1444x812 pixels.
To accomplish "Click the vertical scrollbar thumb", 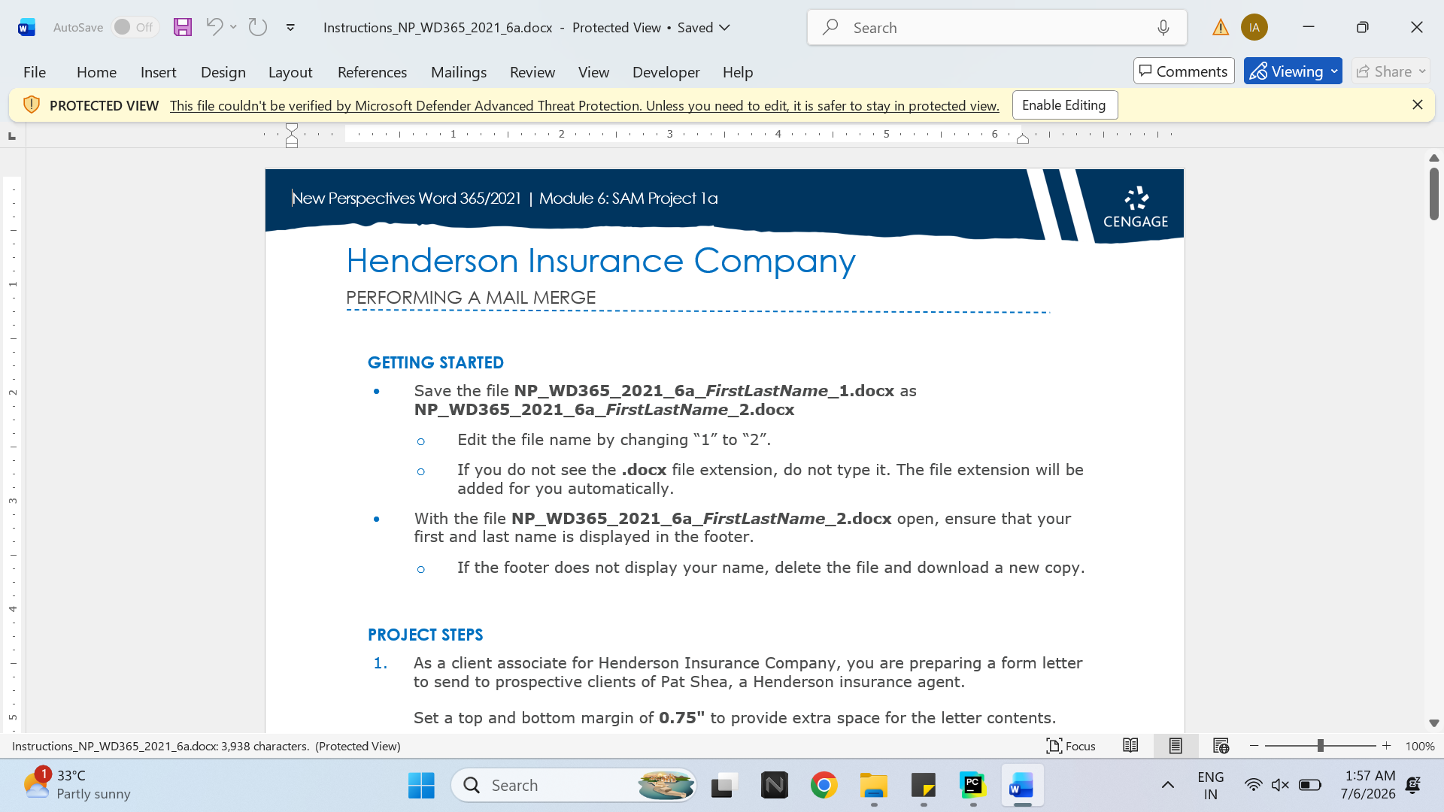I will [x=1433, y=194].
